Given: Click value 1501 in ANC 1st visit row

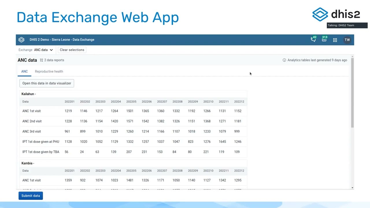Looking at the screenshot, I should click(x=130, y=111).
